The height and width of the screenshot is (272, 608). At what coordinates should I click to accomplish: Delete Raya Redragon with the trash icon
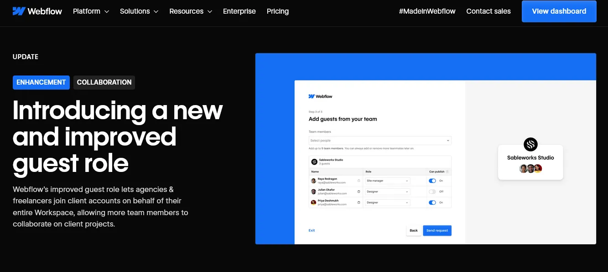pos(359,181)
